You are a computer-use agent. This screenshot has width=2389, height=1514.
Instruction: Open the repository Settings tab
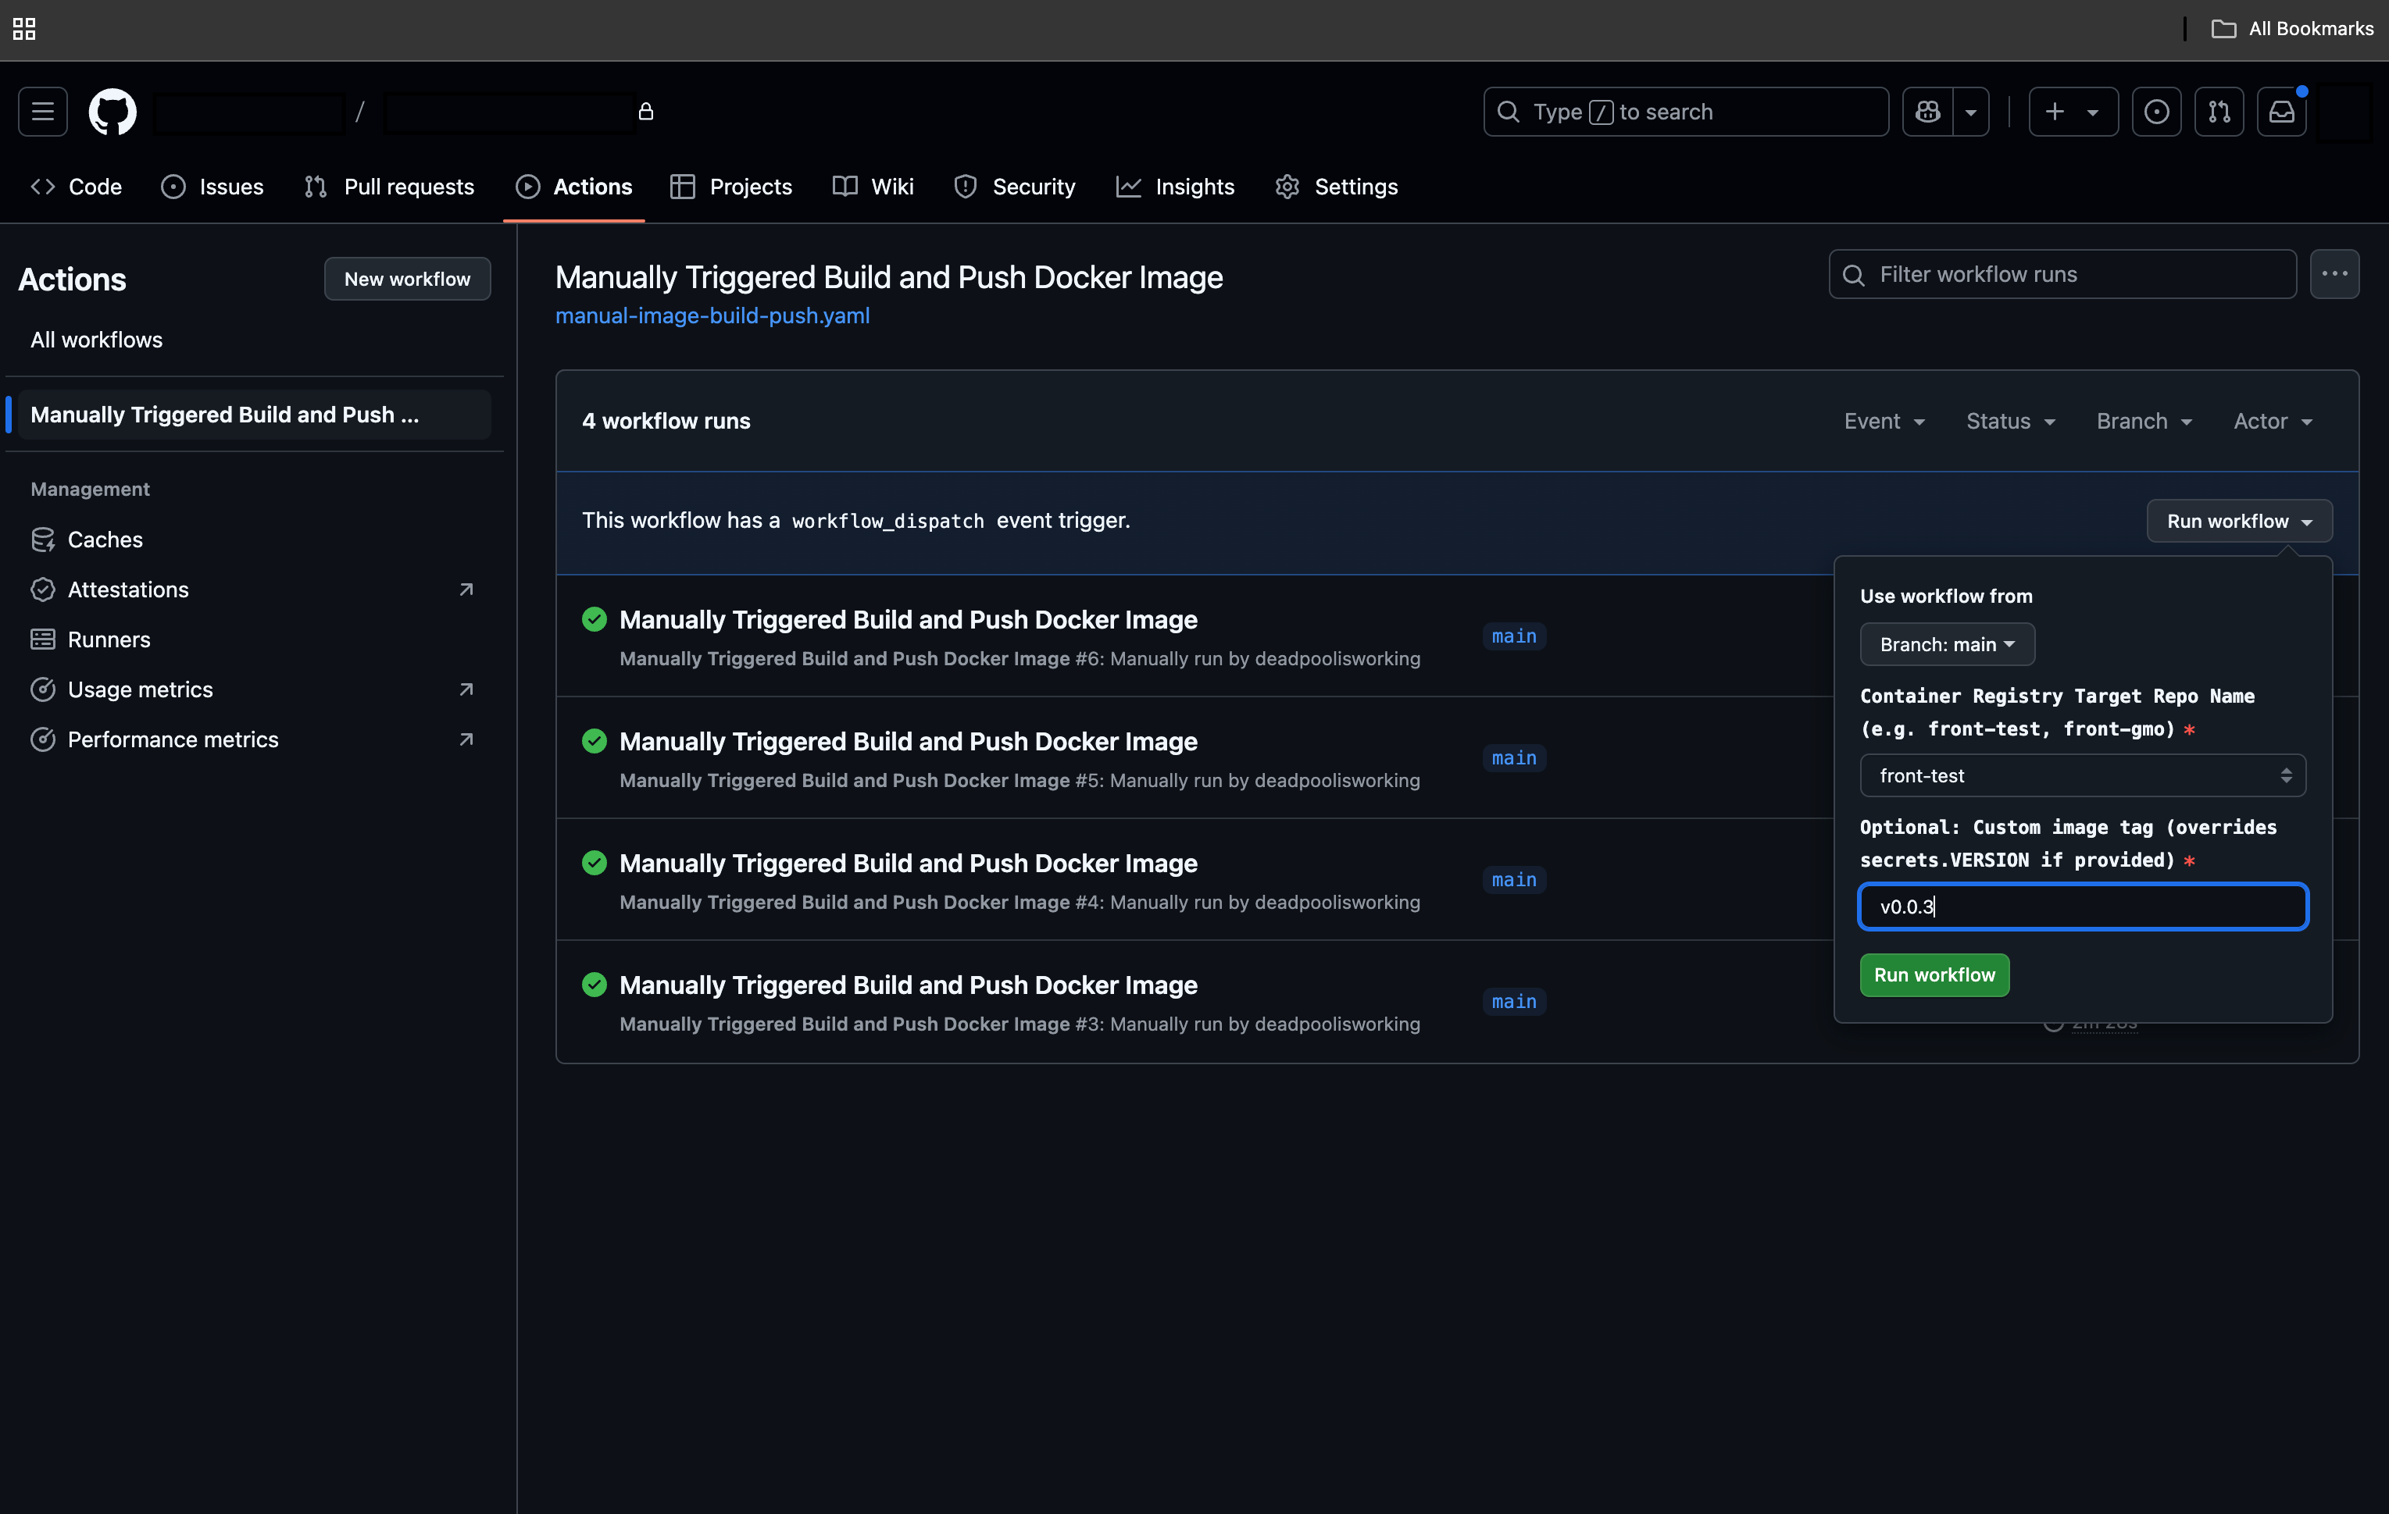(x=1337, y=187)
